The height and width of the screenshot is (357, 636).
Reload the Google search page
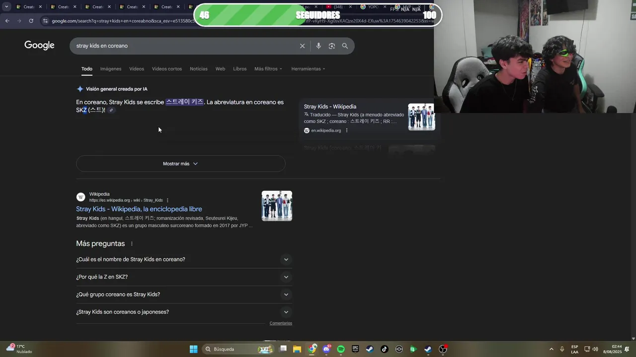[31, 21]
